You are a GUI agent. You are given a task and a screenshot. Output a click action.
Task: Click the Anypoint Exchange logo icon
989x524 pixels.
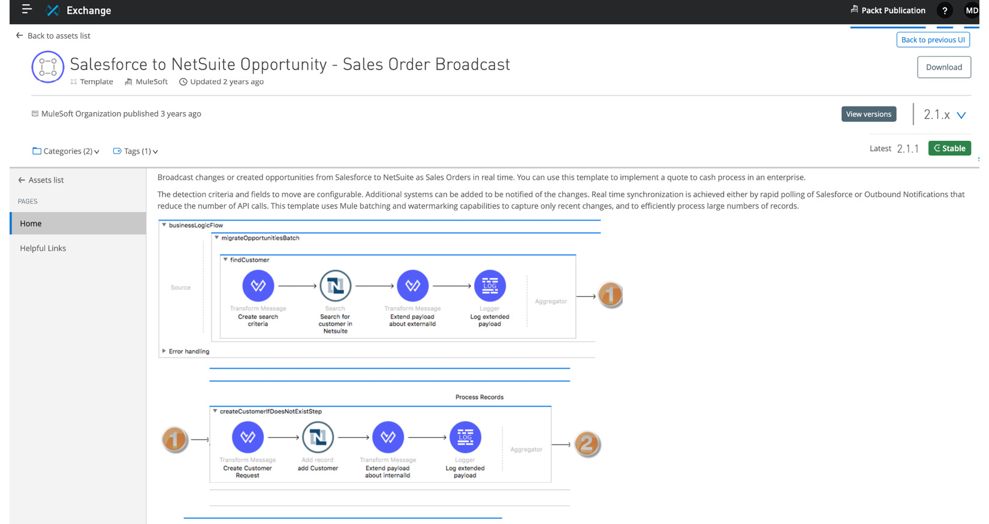[x=53, y=10]
